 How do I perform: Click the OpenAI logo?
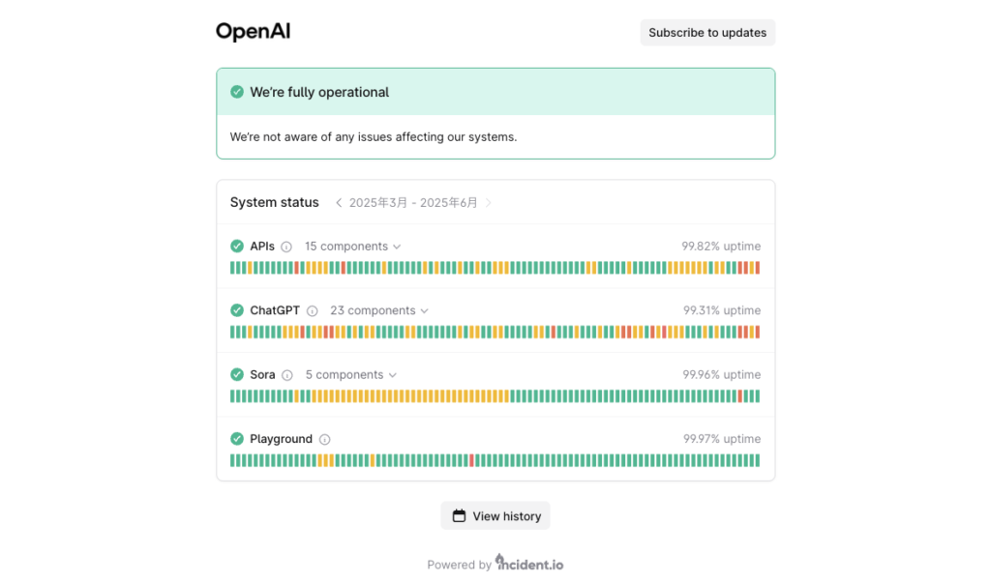click(x=254, y=31)
